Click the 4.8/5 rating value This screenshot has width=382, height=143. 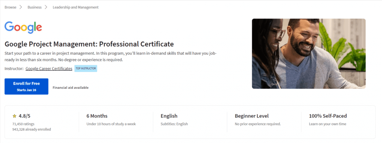(25, 116)
